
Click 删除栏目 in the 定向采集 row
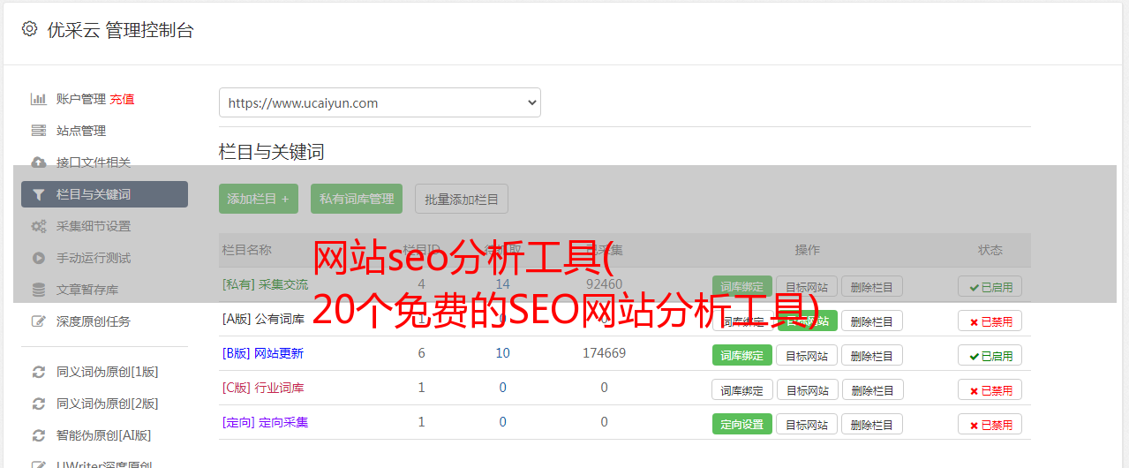872,424
